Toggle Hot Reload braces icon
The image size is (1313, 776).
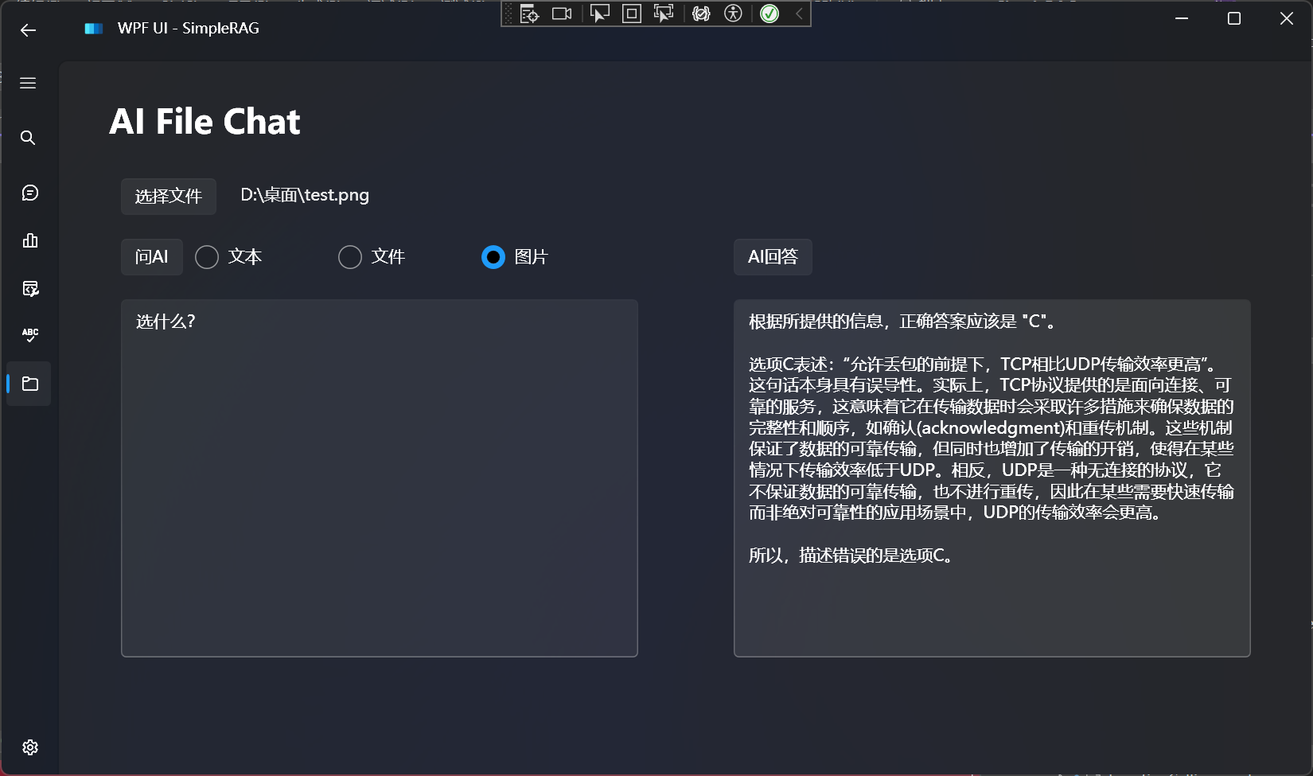(701, 14)
